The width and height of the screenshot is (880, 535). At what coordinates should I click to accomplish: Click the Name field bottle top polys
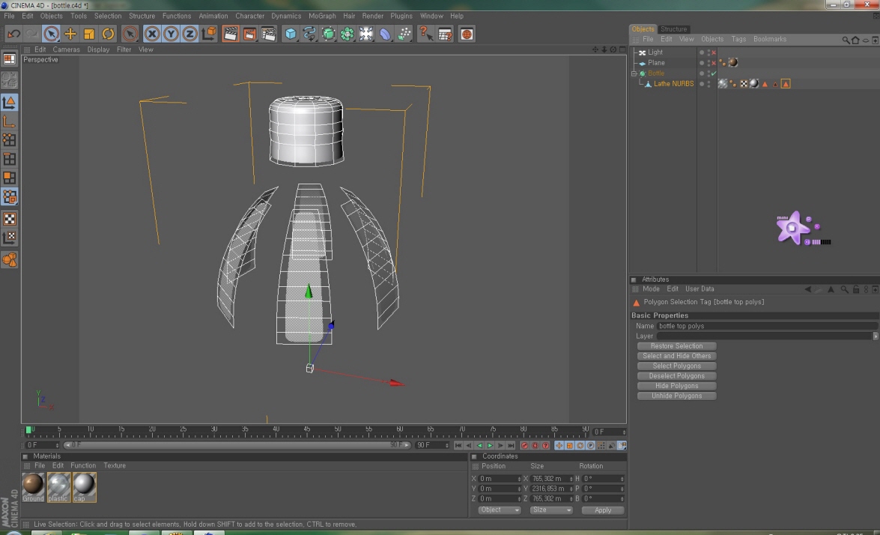click(767, 326)
